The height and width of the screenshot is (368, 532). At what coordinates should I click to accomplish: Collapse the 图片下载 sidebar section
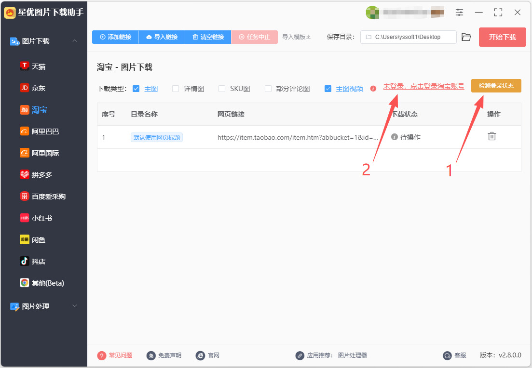(75, 41)
